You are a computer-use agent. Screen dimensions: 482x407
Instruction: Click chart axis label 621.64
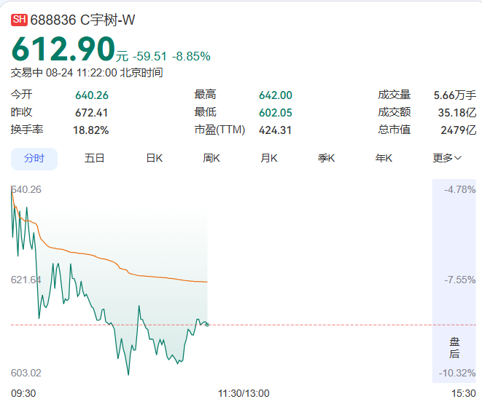tap(26, 280)
